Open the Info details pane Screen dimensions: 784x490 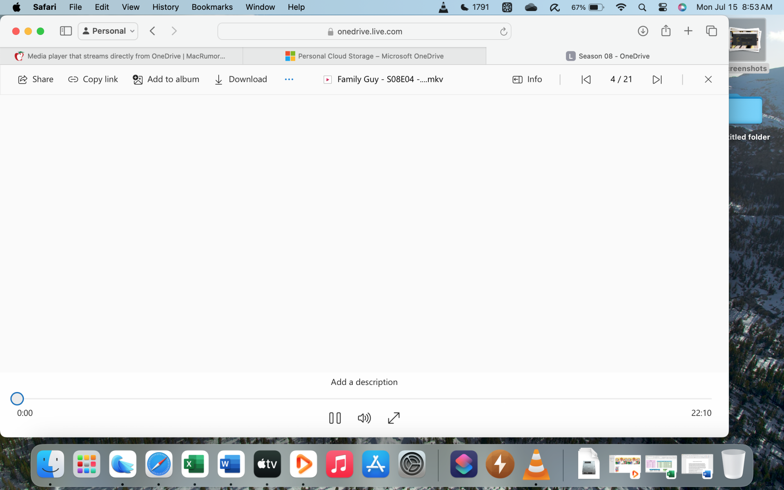tap(527, 80)
